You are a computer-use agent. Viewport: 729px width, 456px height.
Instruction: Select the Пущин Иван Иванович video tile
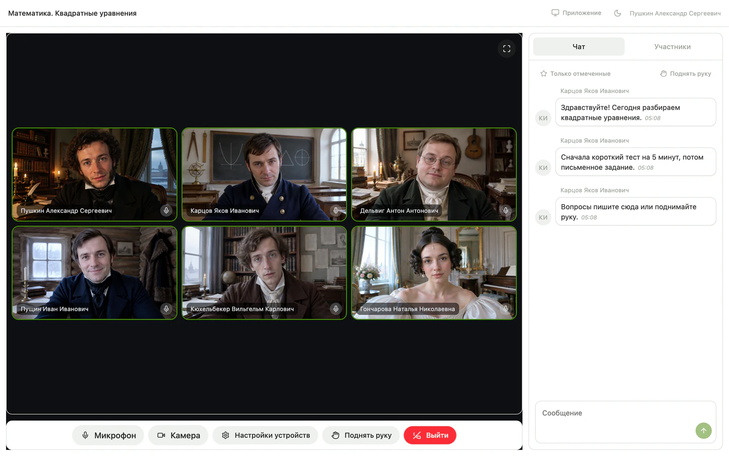95,273
